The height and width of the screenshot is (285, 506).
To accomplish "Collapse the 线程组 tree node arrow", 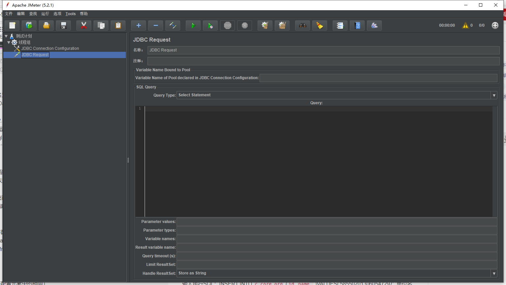I will (9, 42).
